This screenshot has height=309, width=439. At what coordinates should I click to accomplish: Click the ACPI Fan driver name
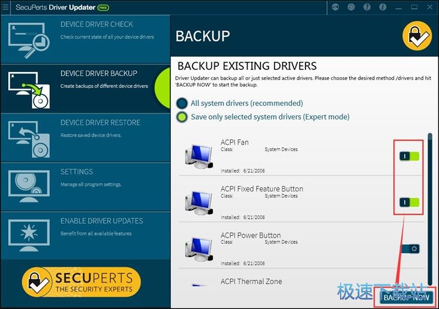(235, 142)
